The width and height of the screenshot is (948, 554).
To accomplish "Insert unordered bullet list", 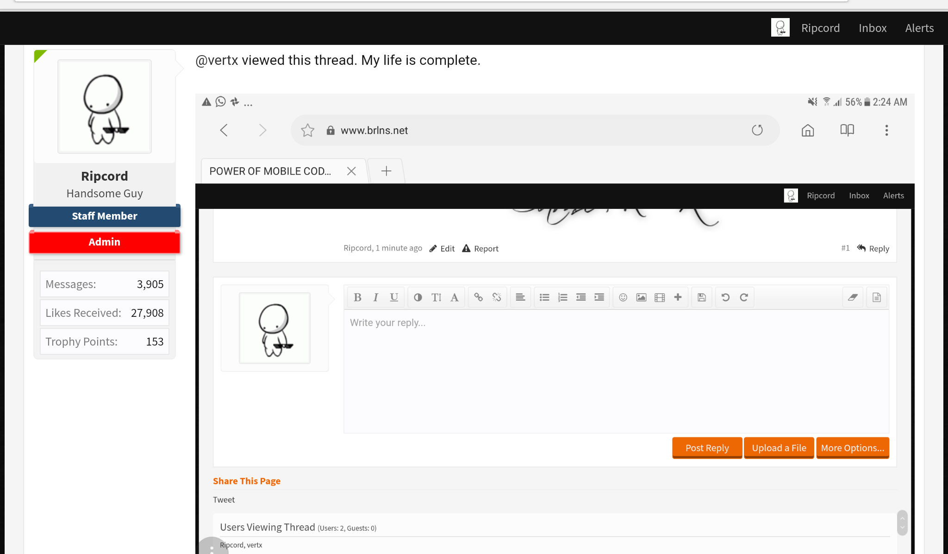I will coord(544,297).
